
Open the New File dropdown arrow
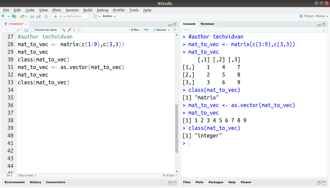point(8,16)
